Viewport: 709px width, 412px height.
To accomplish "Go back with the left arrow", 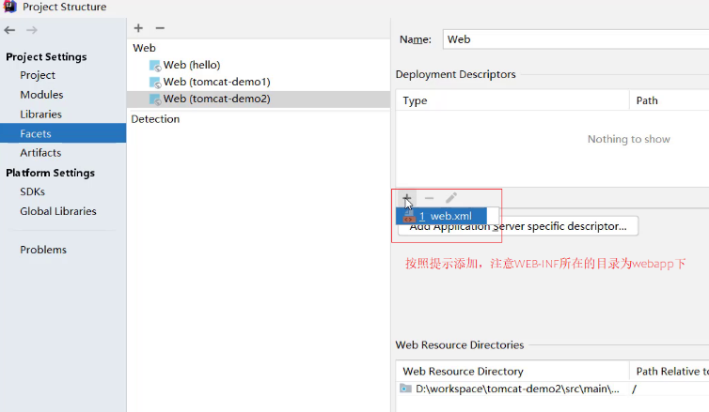I will 9,30.
